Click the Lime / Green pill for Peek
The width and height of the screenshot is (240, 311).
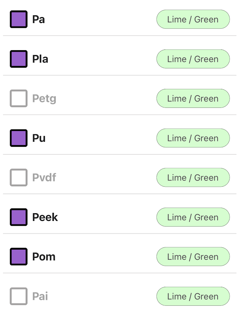click(x=193, y=217)
